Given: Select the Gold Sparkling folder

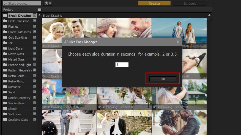Looking at the screenshot, I should (20, 37).
